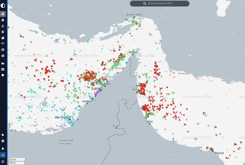Click the Muscat port label on map
This screenshot has height=165, width=245.
[x=219, y=153]
